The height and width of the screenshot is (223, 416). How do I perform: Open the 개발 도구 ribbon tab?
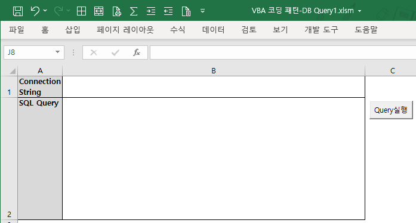pyautogui.click(x=321, y=30)
